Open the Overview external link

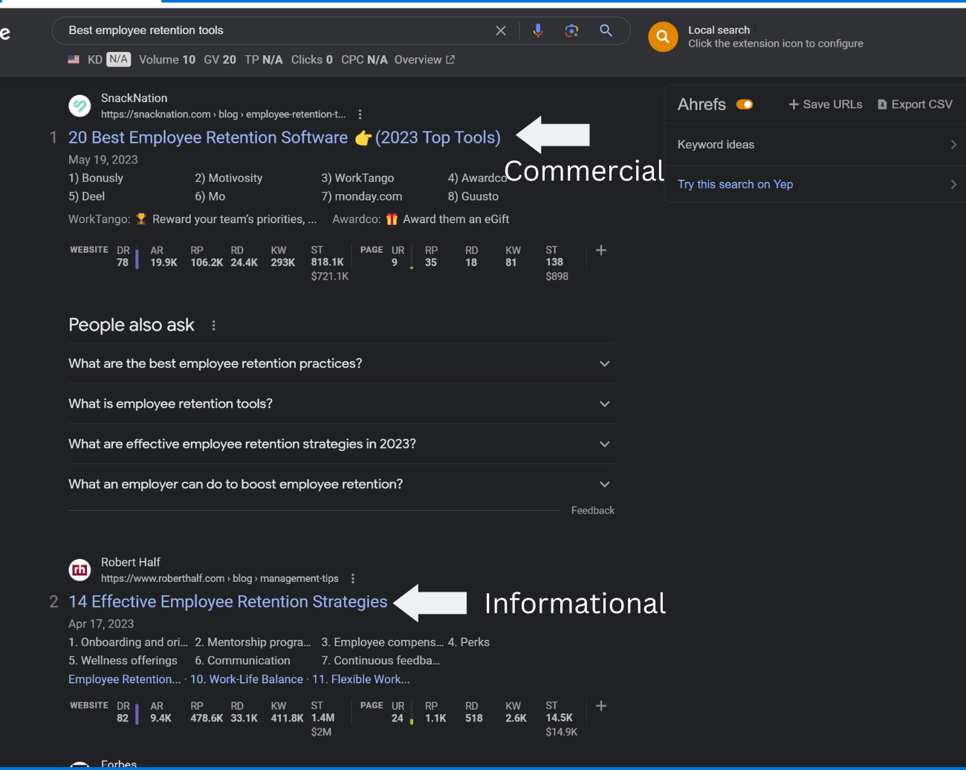tap(424, 59)
